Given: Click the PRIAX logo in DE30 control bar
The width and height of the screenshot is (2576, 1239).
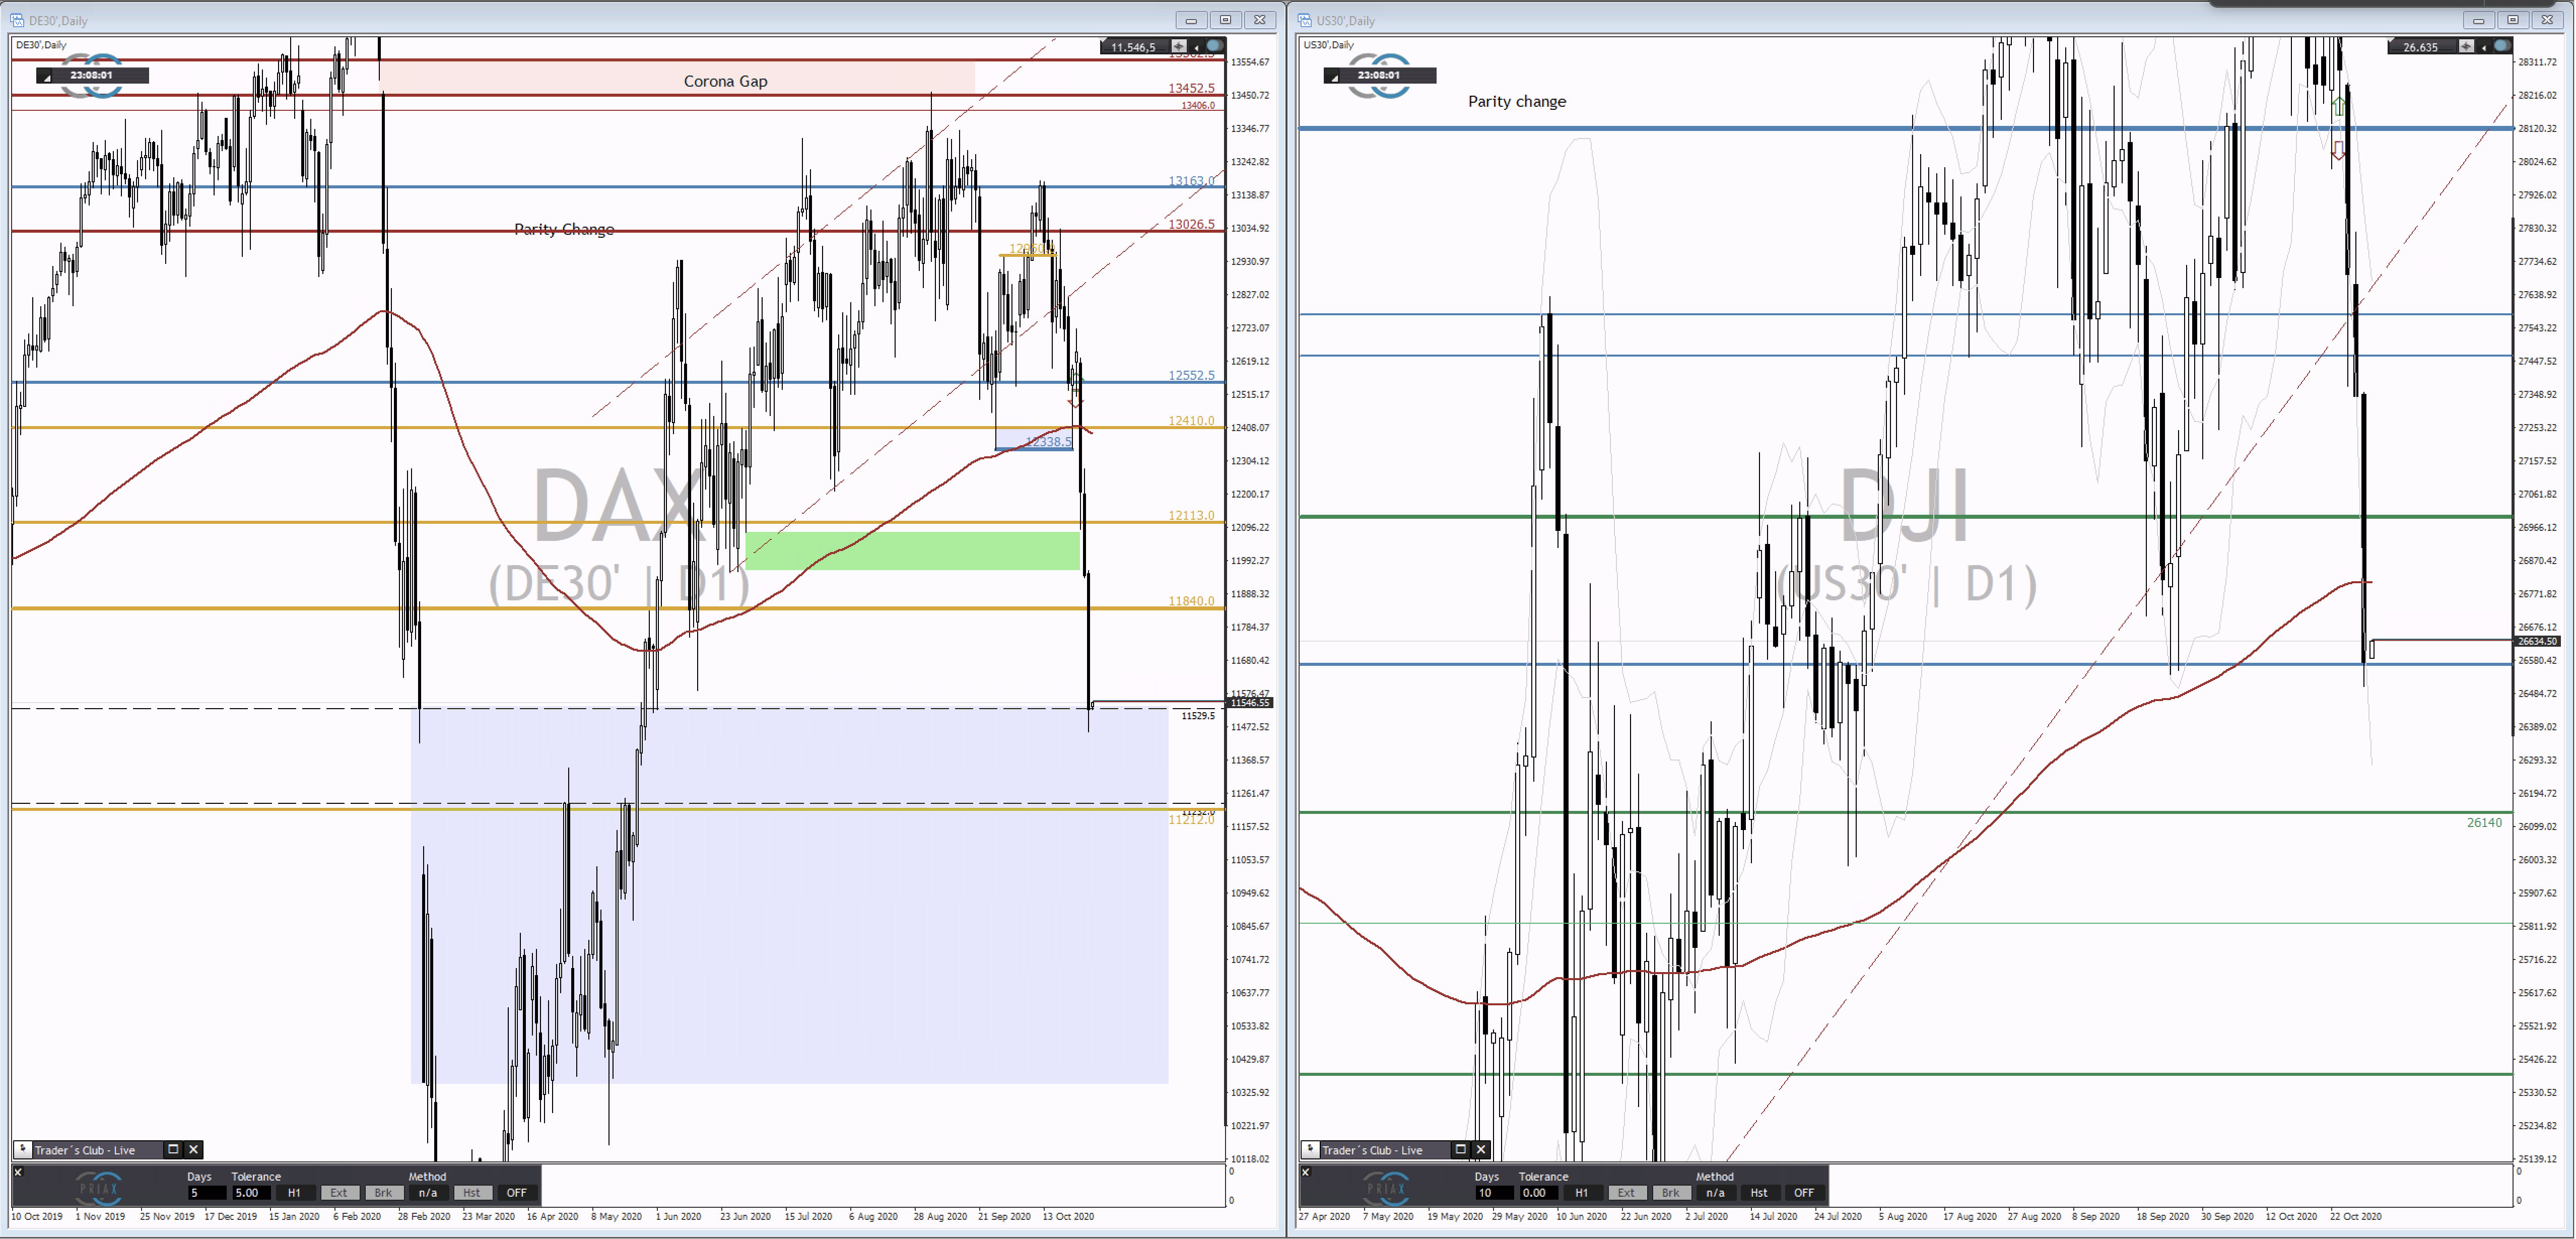Looking at the screenshot, I should coord(99,1188).
